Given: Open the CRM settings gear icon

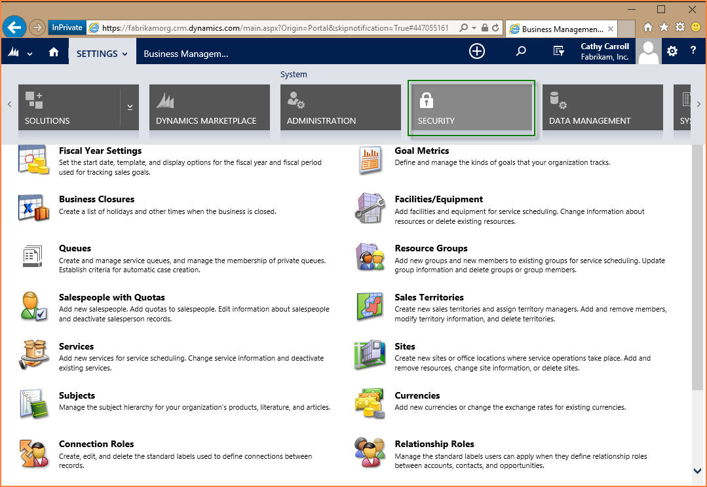Looking at the screenshot, I should (672, 51).
